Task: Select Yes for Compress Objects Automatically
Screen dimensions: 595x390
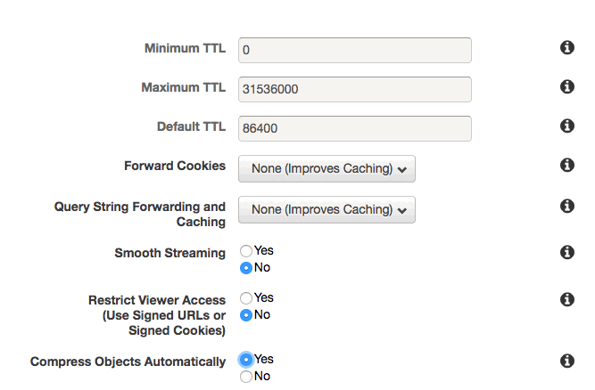Action: pyautogui.click(x=246, y=360)
